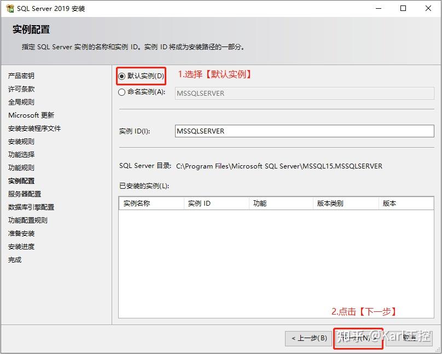The image size is (442, 354).
Task: Click the 上一步(B) back button
Action: click(x=309, y=338)
